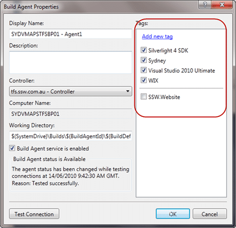The width and height of the screenshot is (236, 228).
Task: Click the Add new tag link
Action: pos(157,36)
